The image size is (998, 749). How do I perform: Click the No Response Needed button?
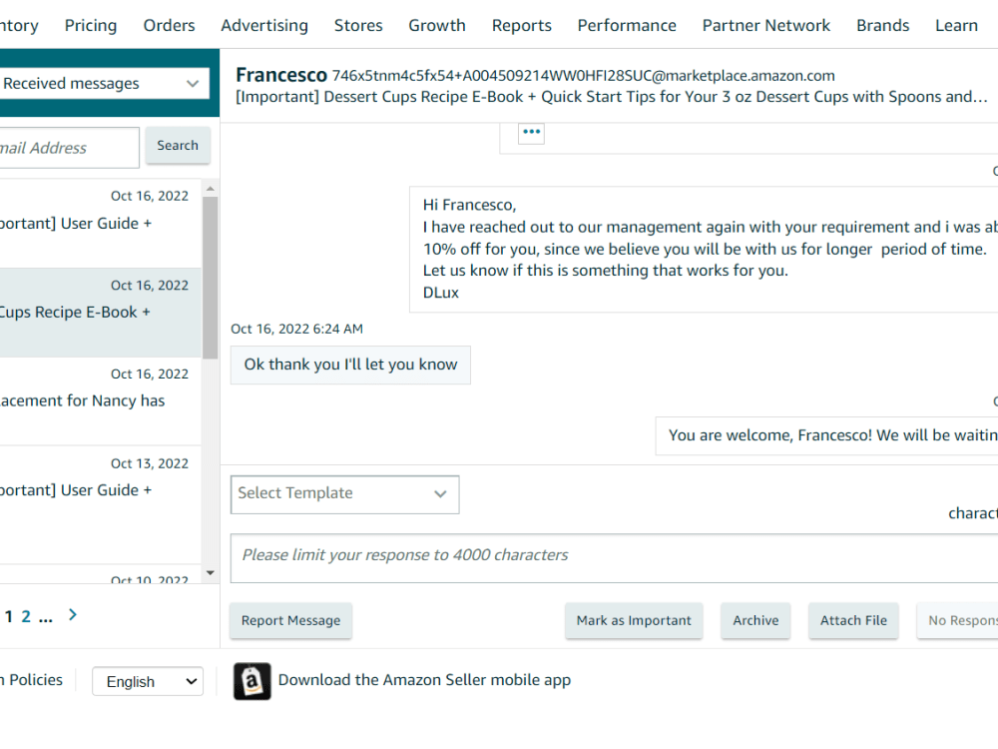point(957,620)
